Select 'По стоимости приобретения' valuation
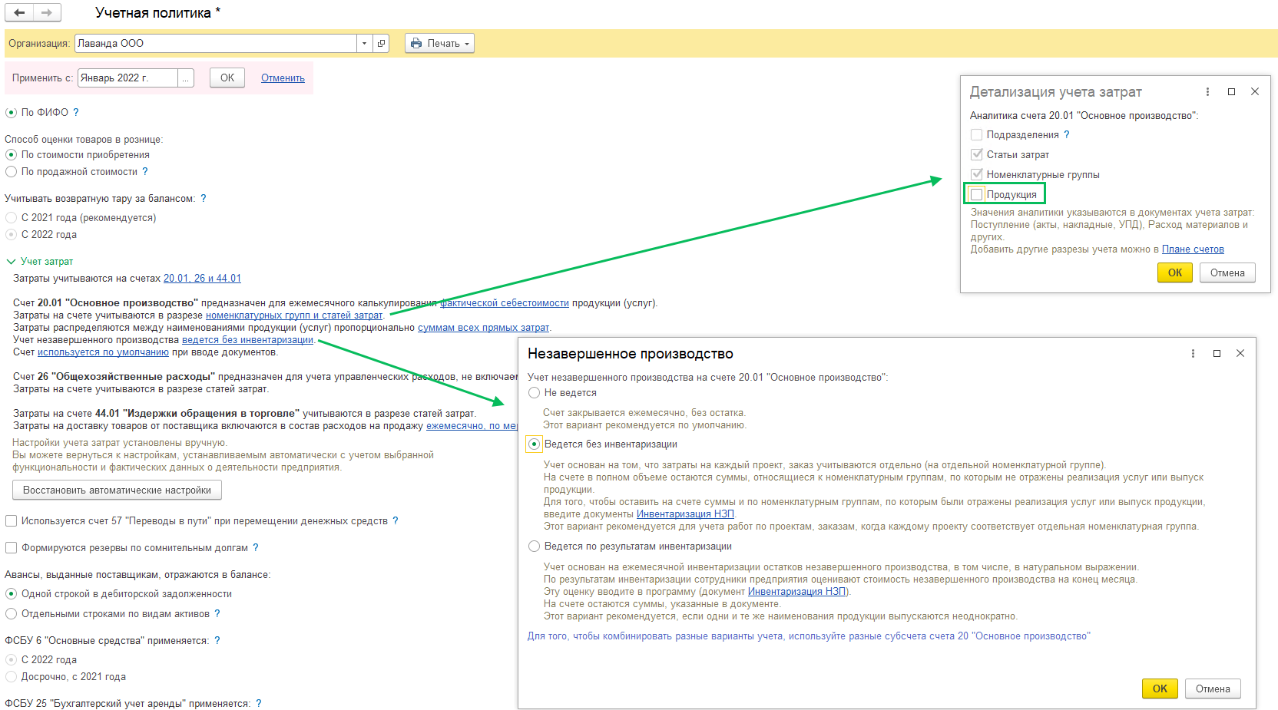 point(12,154)
